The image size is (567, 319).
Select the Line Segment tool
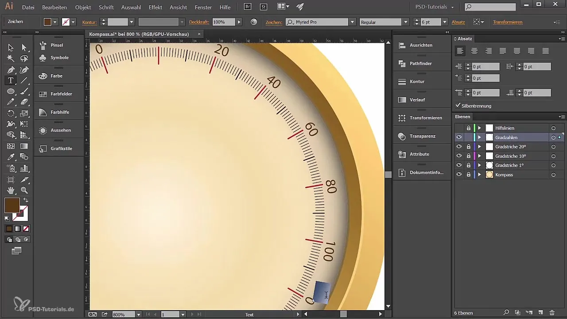point(24,80)
